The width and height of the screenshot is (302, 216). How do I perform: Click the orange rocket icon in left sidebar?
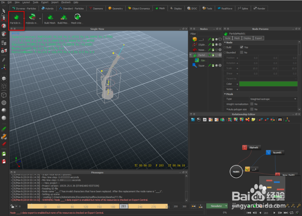[3, 137]
